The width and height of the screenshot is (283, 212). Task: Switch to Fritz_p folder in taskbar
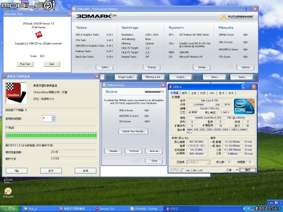pos(39,209)
